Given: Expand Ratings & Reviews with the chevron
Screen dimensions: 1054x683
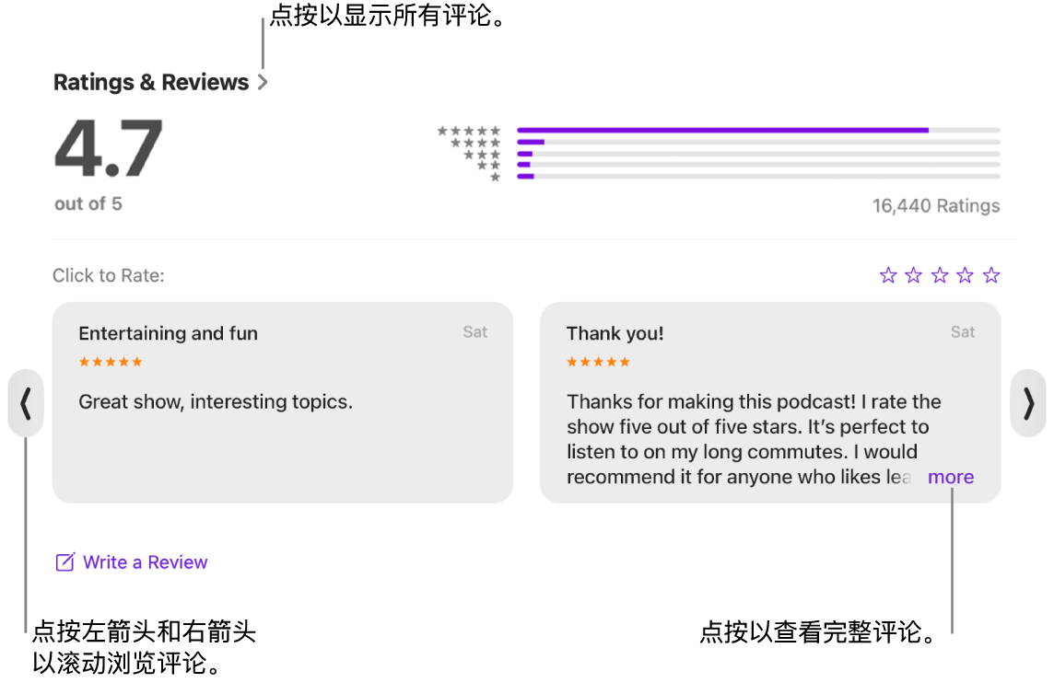Looking at the screenshot, I should pos(263,82).
